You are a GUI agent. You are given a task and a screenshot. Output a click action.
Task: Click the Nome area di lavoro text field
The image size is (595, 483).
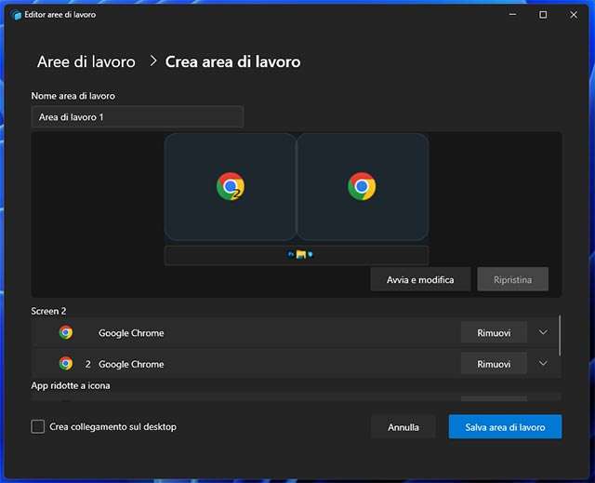137,117
